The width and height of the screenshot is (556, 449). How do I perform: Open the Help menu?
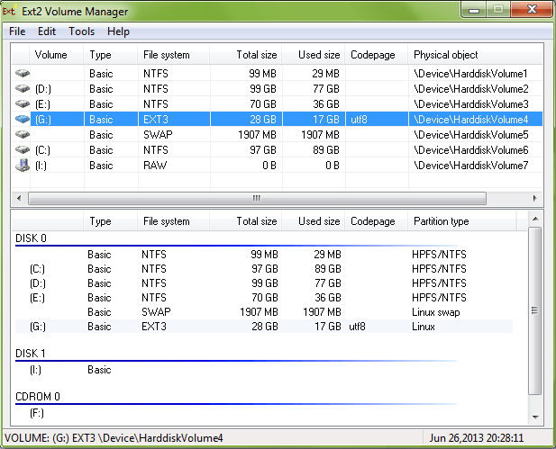click(x=118, y=31)
